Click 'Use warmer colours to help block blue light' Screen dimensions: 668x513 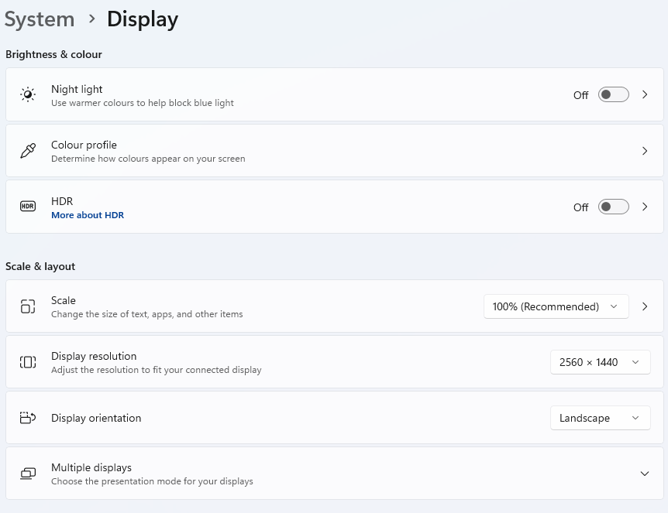point(143,102)
